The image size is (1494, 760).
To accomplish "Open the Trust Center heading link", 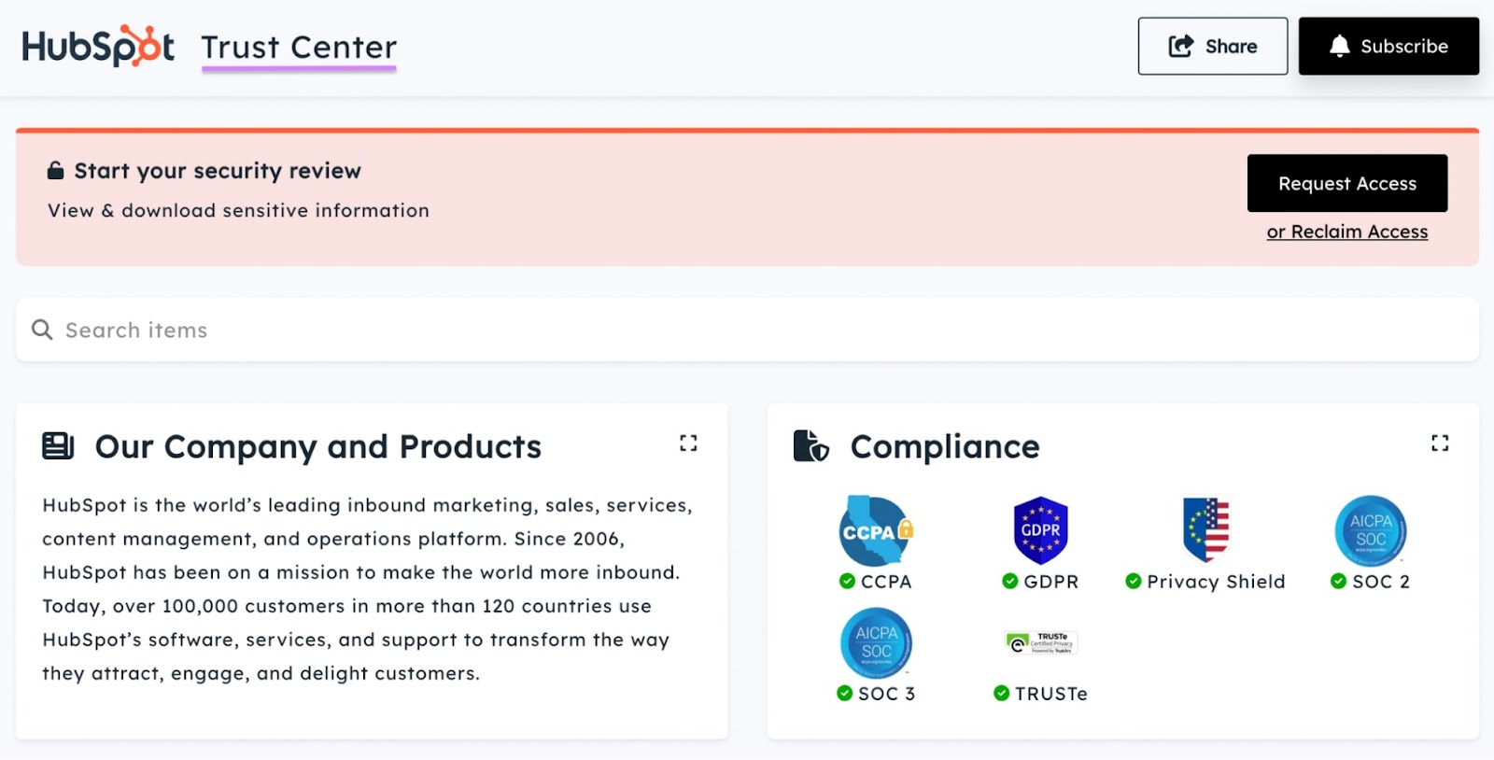I will pos(299,48).
